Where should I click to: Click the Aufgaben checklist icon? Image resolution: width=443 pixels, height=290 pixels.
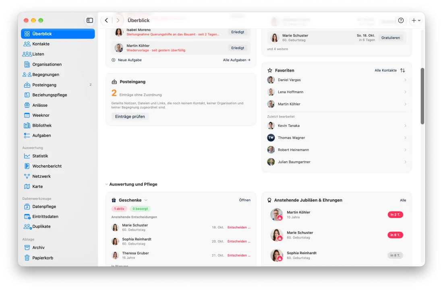pos(27,136)
